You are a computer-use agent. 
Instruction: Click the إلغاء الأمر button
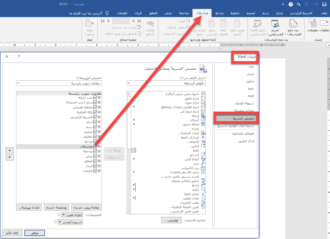[12, 233]
